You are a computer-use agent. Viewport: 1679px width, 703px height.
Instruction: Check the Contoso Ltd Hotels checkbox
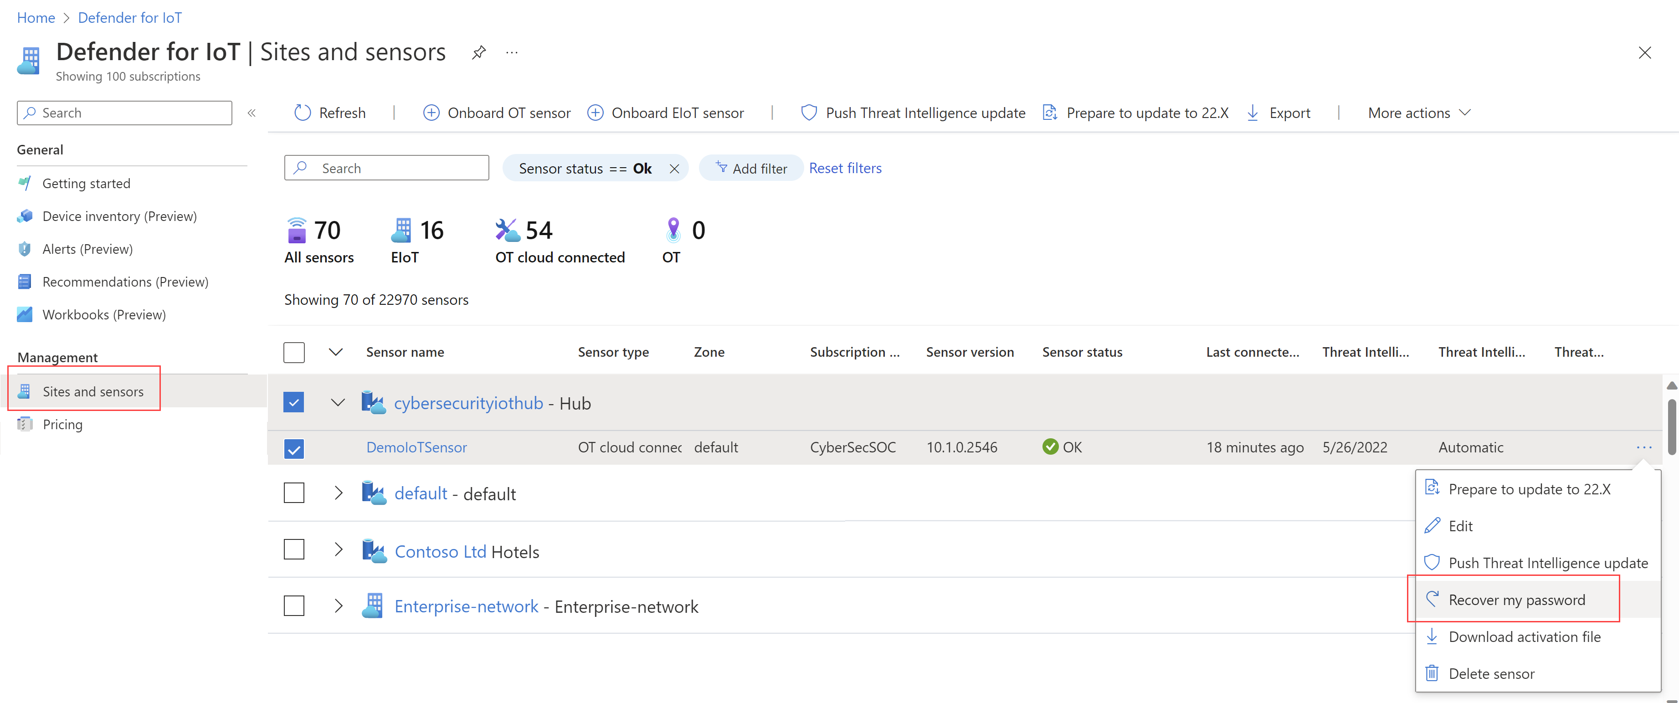(x=294, y=549)
